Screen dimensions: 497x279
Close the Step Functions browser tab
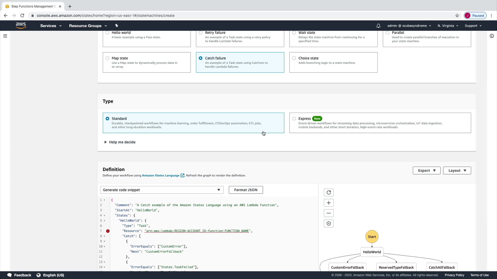tap(60, 6)
